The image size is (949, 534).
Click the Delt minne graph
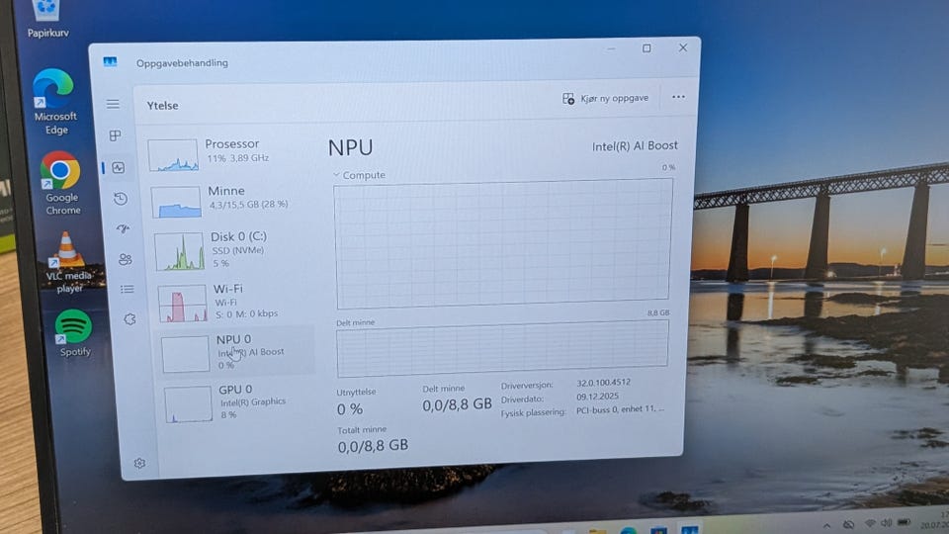tap(503, 347)
